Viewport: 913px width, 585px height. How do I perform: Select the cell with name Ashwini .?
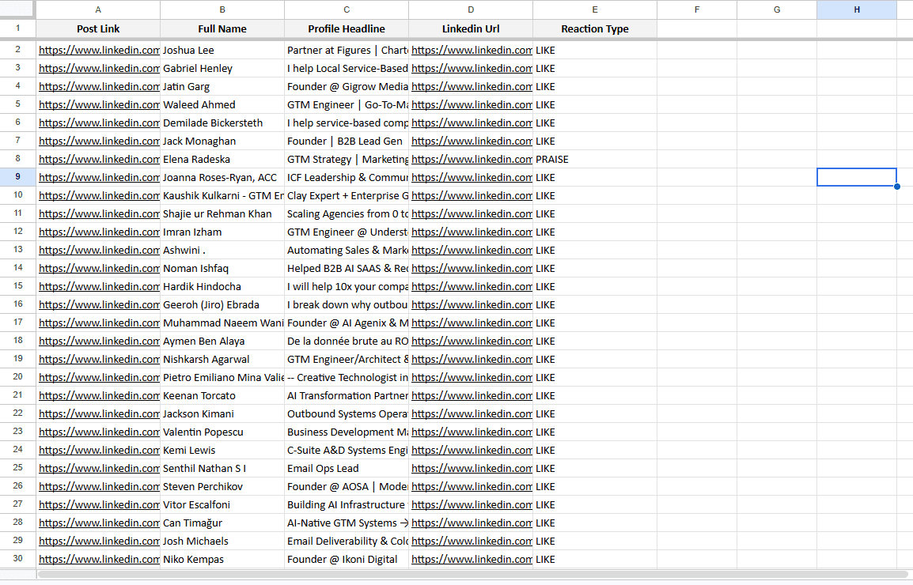222,250
